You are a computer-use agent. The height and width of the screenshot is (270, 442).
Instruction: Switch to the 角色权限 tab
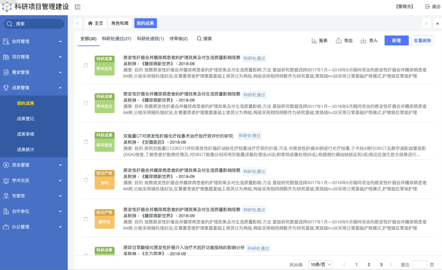tap(120, 23)
